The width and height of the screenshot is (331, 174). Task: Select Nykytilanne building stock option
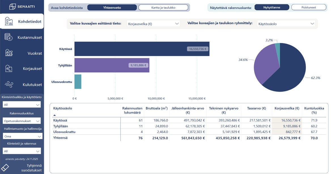pos(272,7)
